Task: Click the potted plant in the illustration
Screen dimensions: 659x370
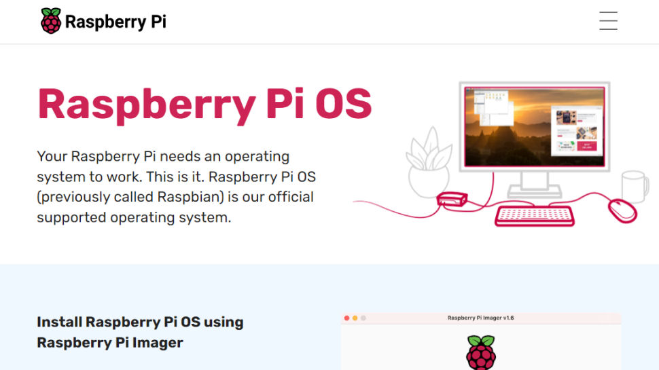Action: click(429, 162)
